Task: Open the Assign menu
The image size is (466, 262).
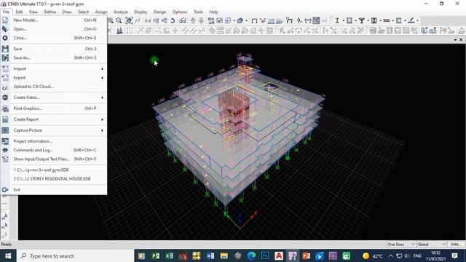Action: (101, 12)
